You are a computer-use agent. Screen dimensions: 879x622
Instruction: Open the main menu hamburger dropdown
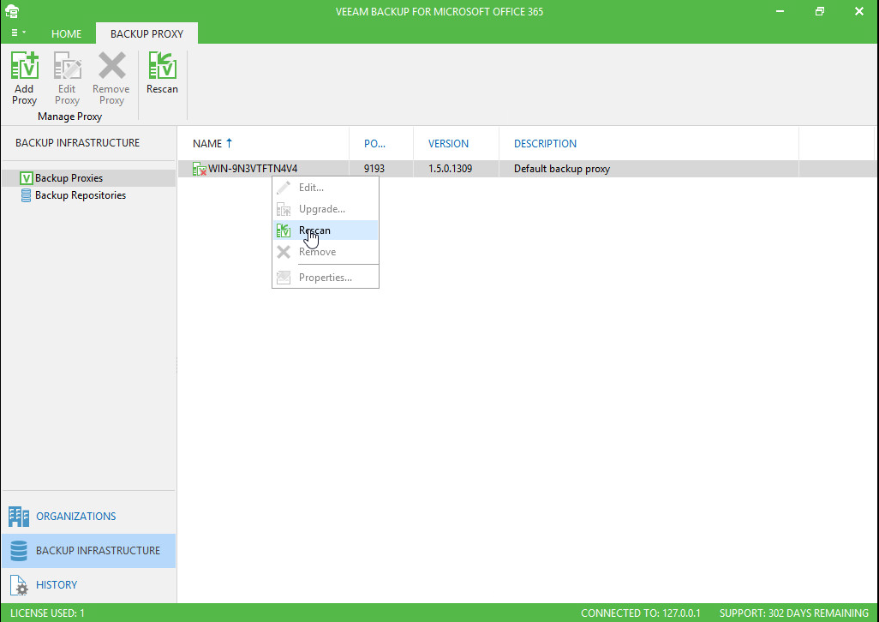(19, 33)
